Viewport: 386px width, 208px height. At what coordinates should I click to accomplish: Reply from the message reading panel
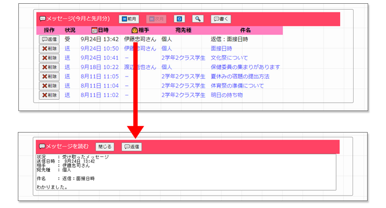(x=132, y=147)
